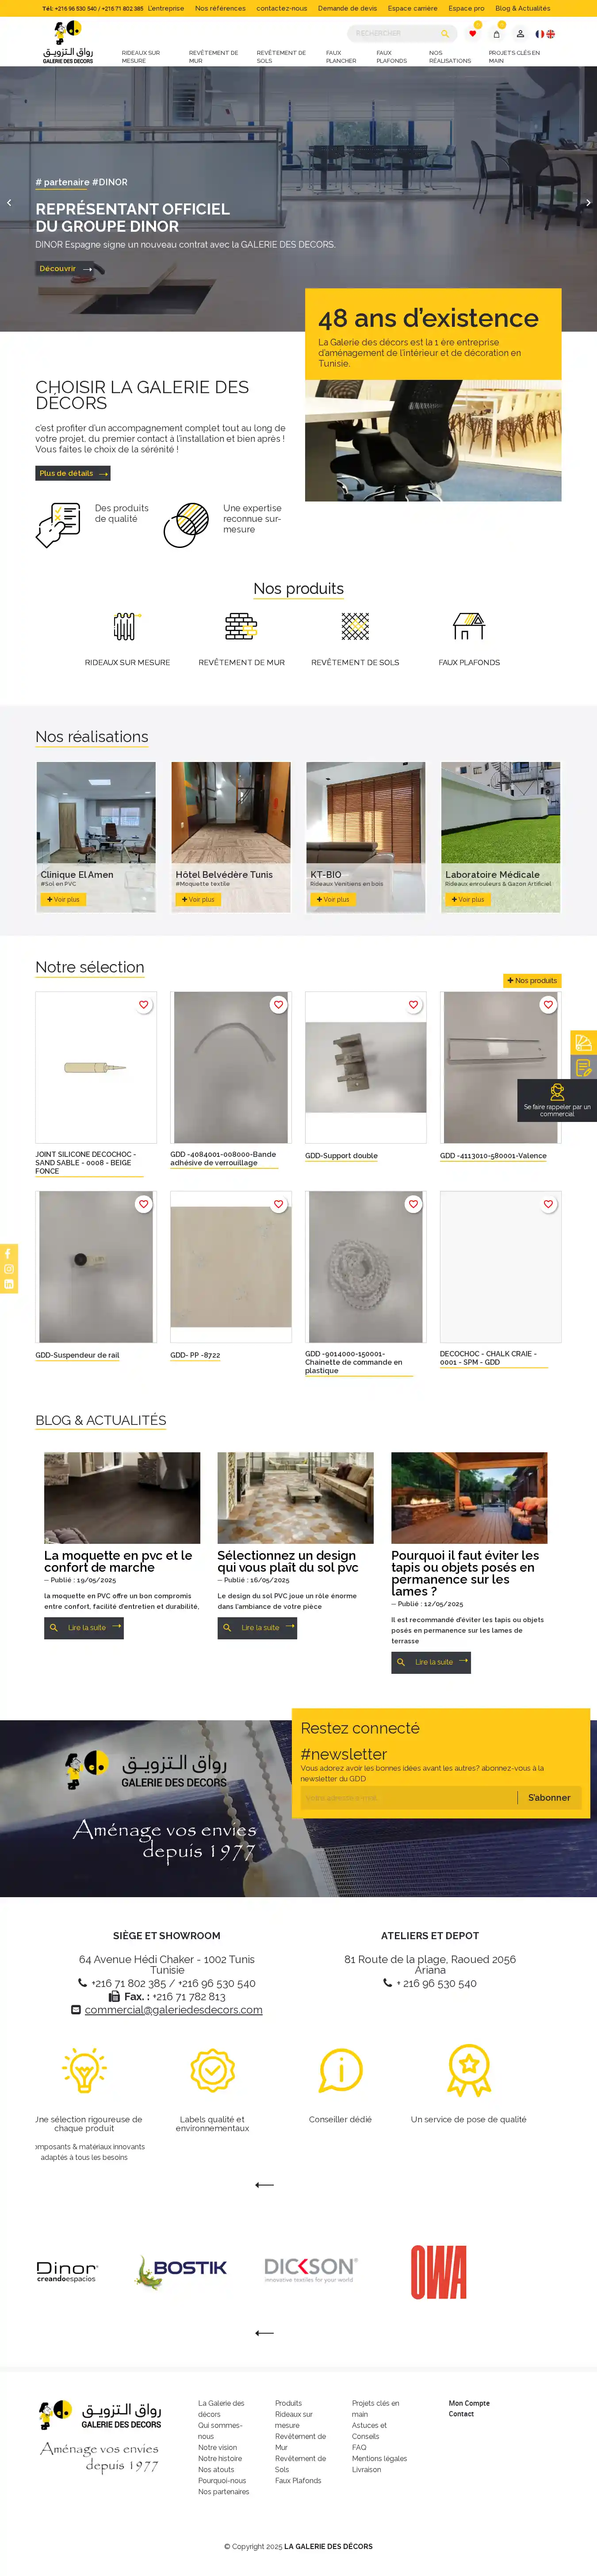Click the partners carousel back arrow
This screenshot has width=597, height=2576.
(x=264, y=2333)
